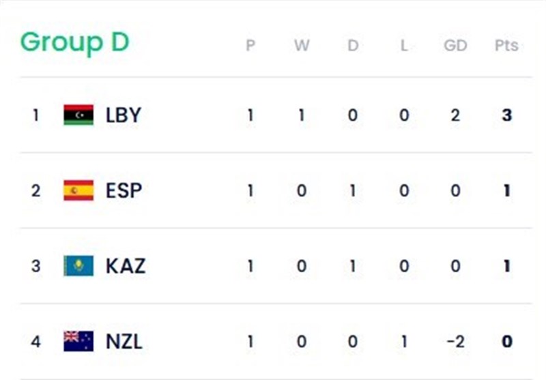The image size is (546, 380).
Task: Click the D column header
Action: click(353, 46)
